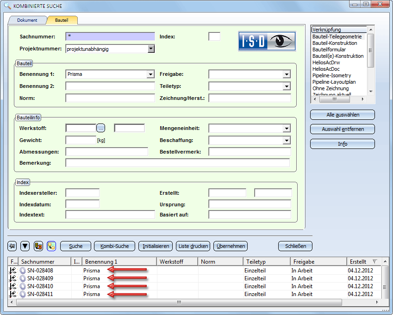Expand the Benennung 1 dropdown

[150, 74]
